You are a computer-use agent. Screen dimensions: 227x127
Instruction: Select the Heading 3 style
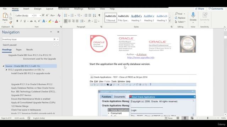coord(162,18)
